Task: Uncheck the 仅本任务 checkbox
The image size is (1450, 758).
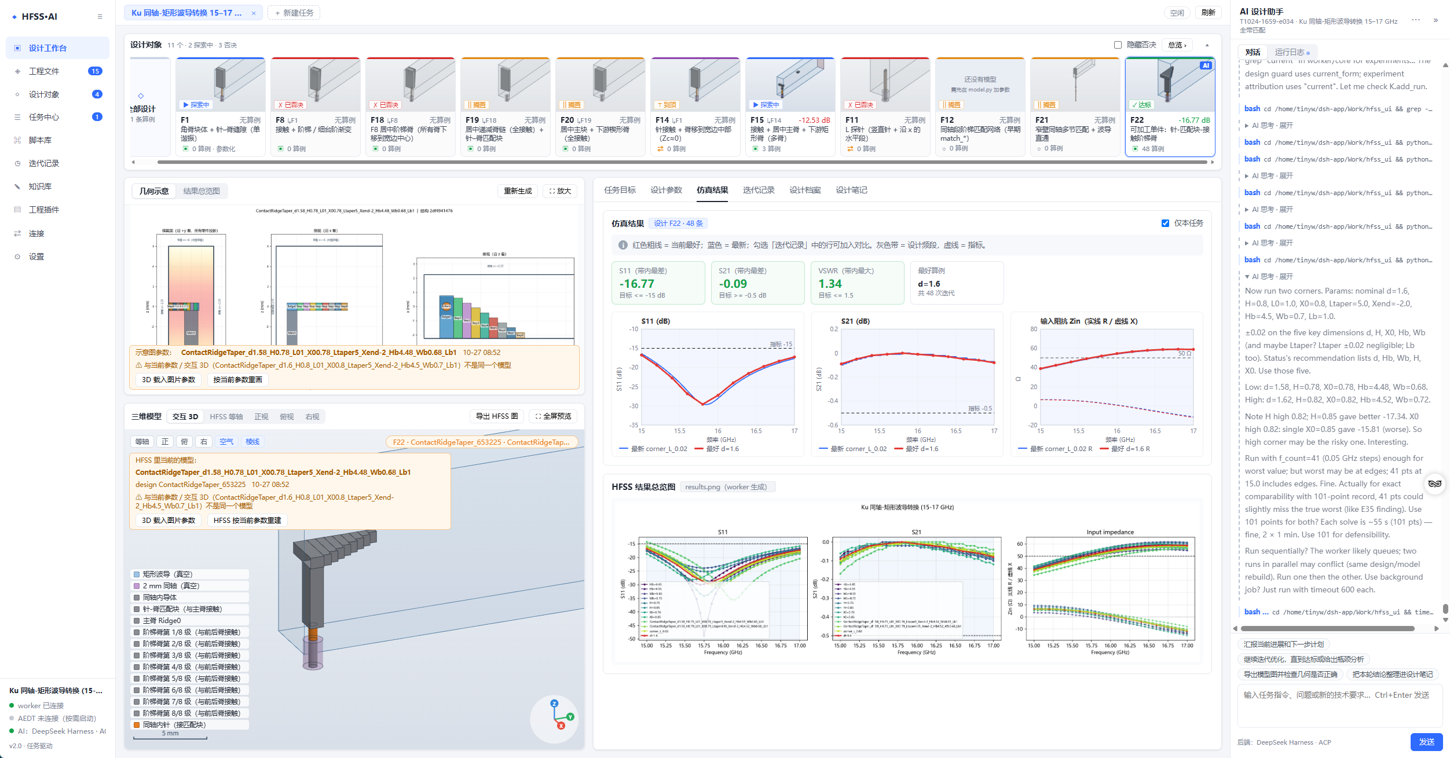Action: (x=1165, y=224)
